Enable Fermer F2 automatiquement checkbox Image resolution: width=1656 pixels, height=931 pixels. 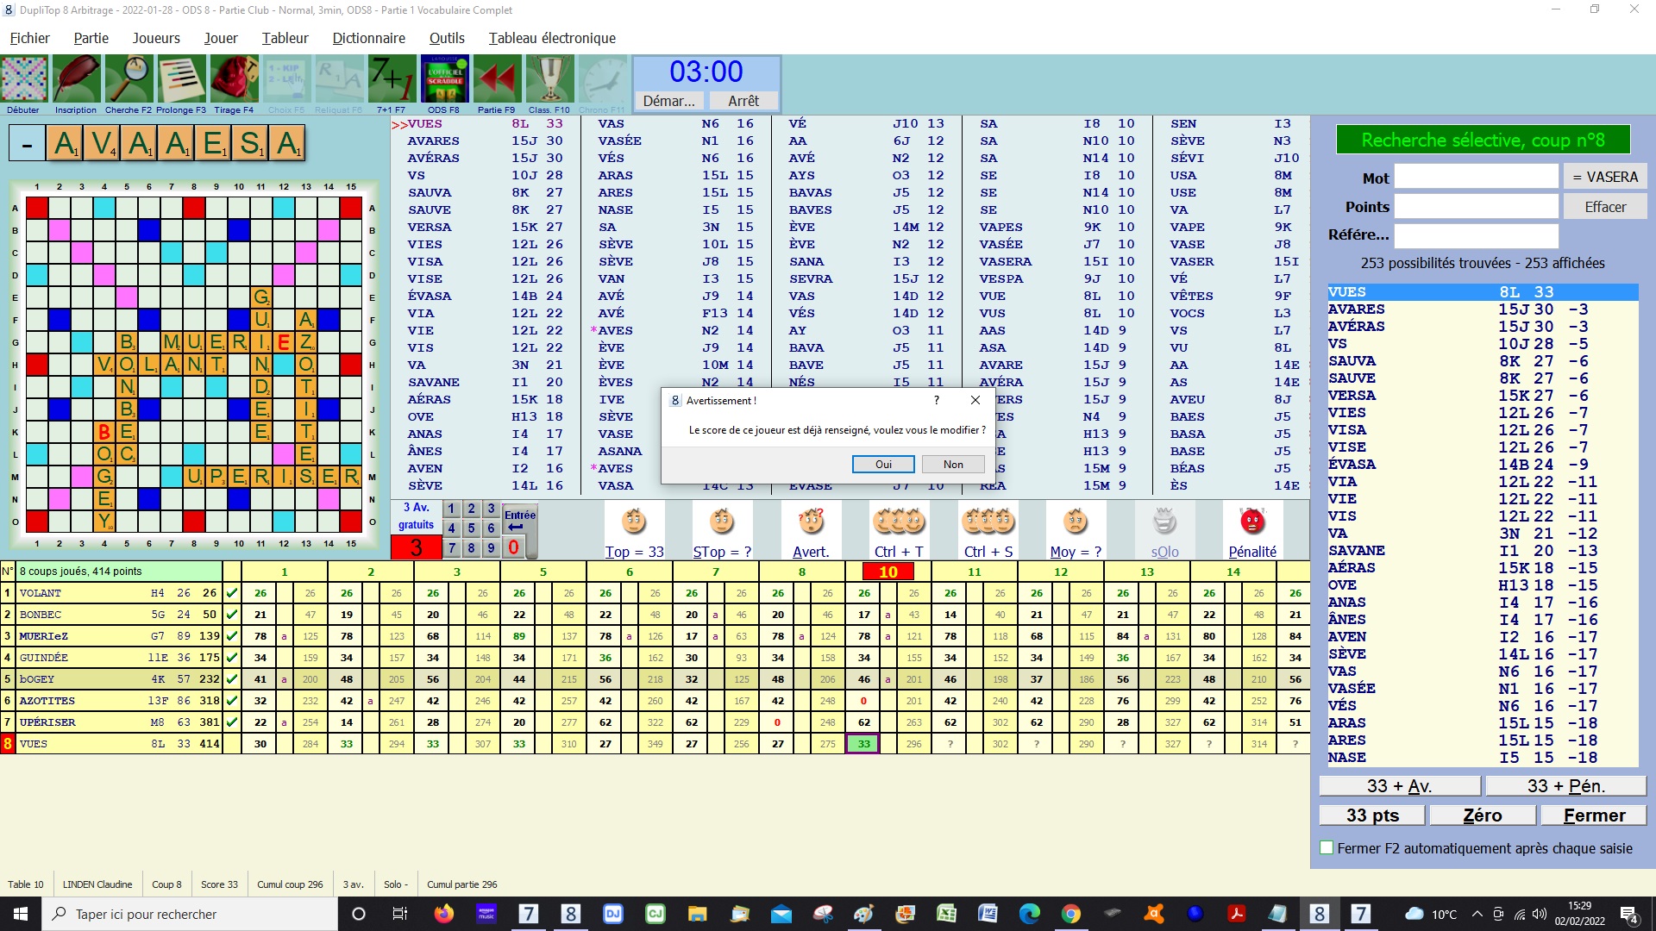point(1327,848)
